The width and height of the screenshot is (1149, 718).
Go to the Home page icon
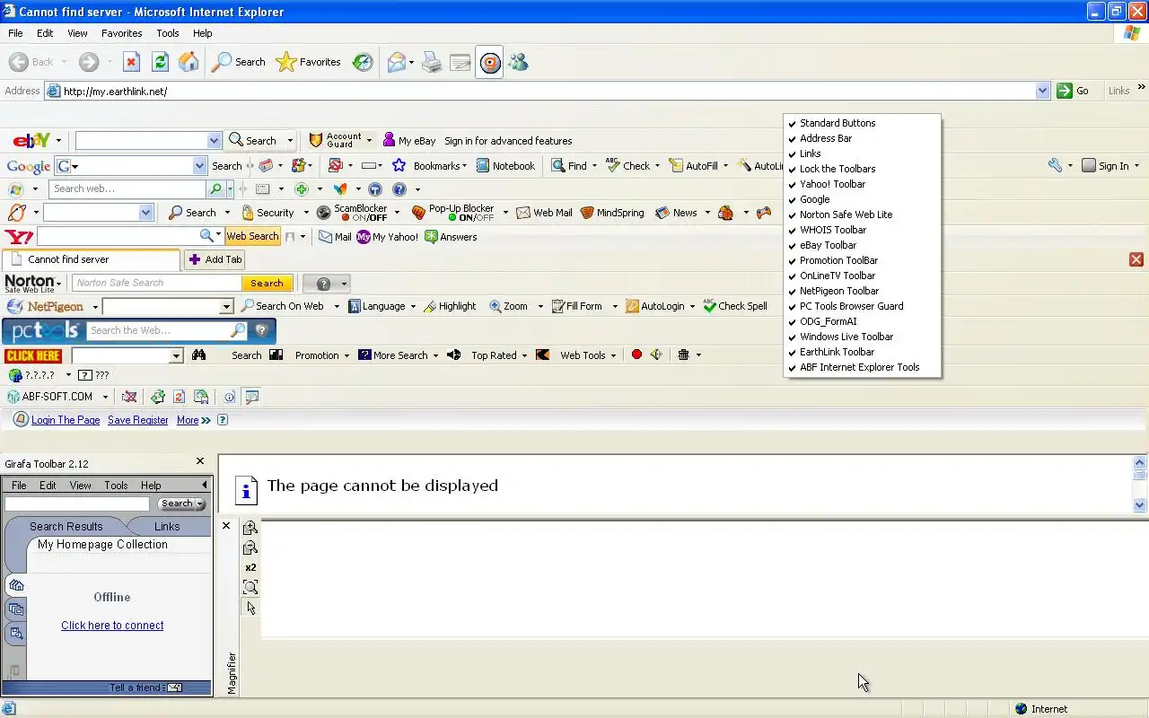coord(189,62)
